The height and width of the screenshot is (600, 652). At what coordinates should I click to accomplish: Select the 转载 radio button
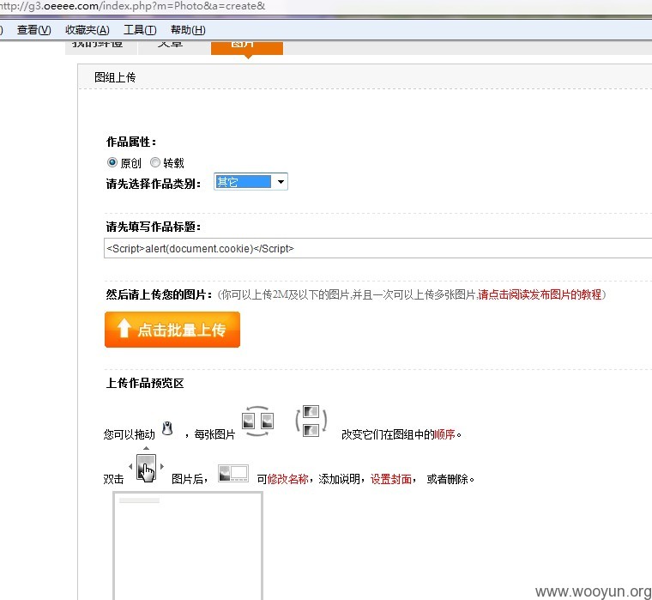[155, 162]
